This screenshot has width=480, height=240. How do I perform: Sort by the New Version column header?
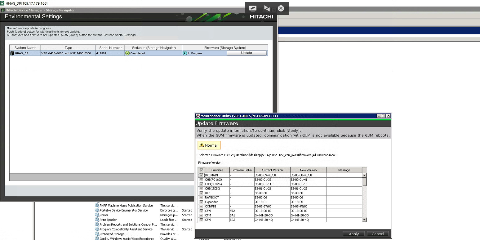click(308, 170)
